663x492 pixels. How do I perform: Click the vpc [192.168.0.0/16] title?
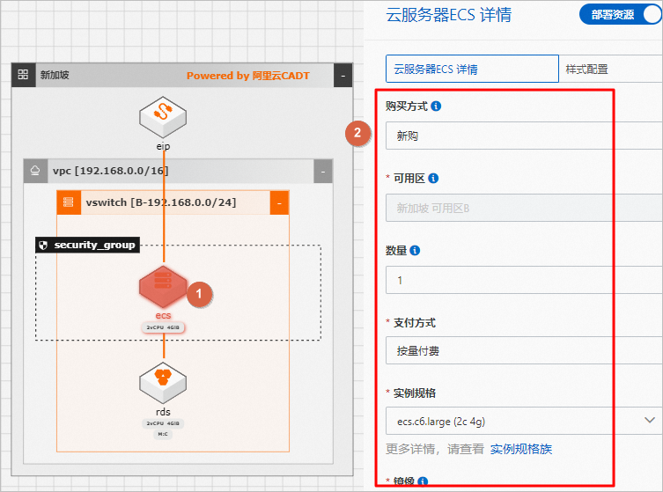point(110,171)
